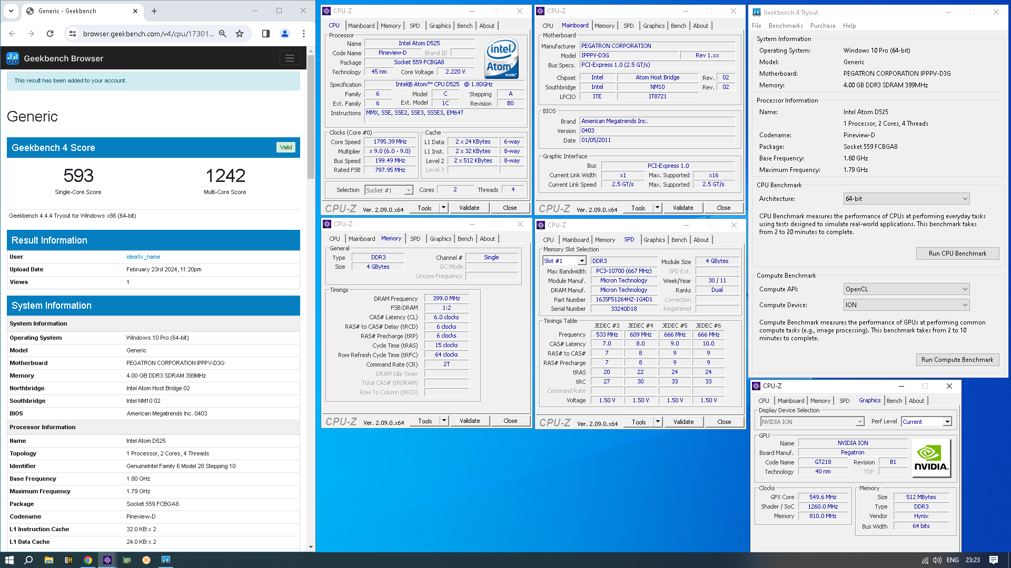Open Geekbench 4 File menu

(x=757, y=26)
